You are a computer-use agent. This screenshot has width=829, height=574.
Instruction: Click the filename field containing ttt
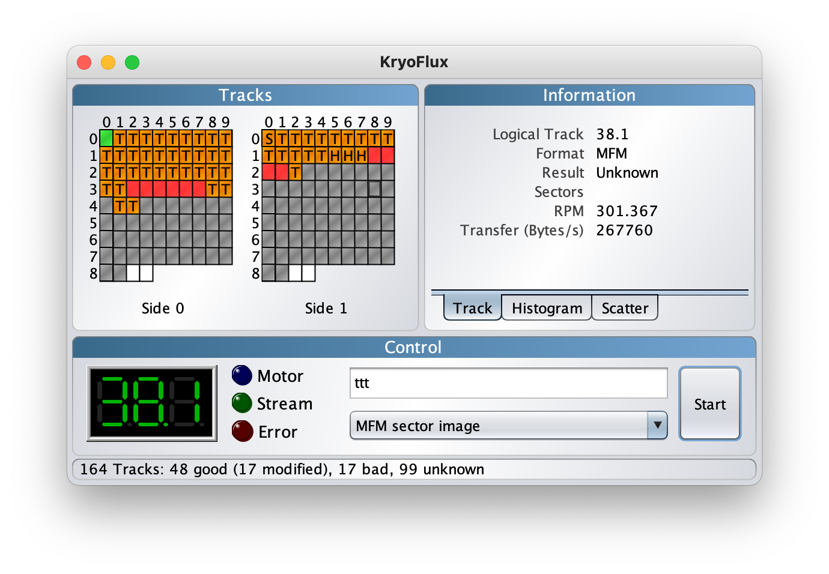(x=508, y=383)
